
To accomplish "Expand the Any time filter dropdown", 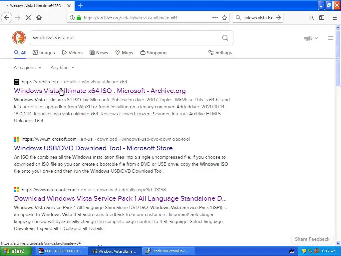I will pyautogui.click(x=62, y=67).
